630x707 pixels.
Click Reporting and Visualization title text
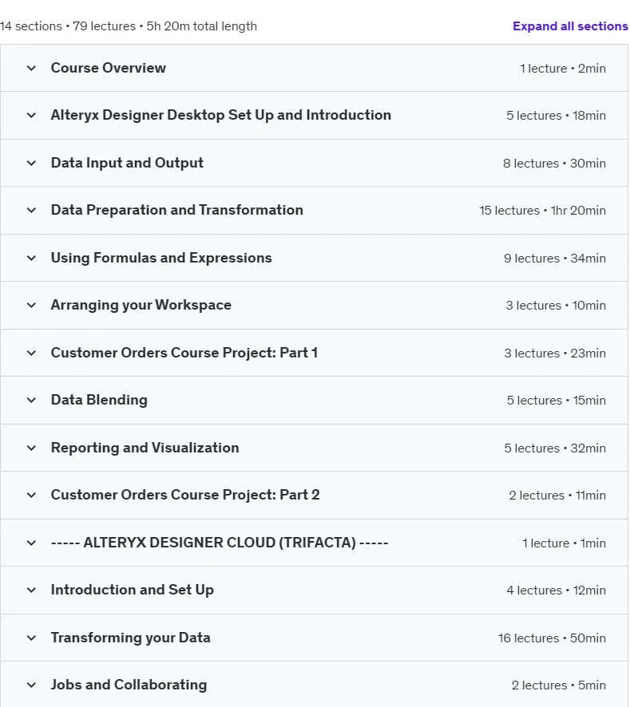tap(145, 448)
